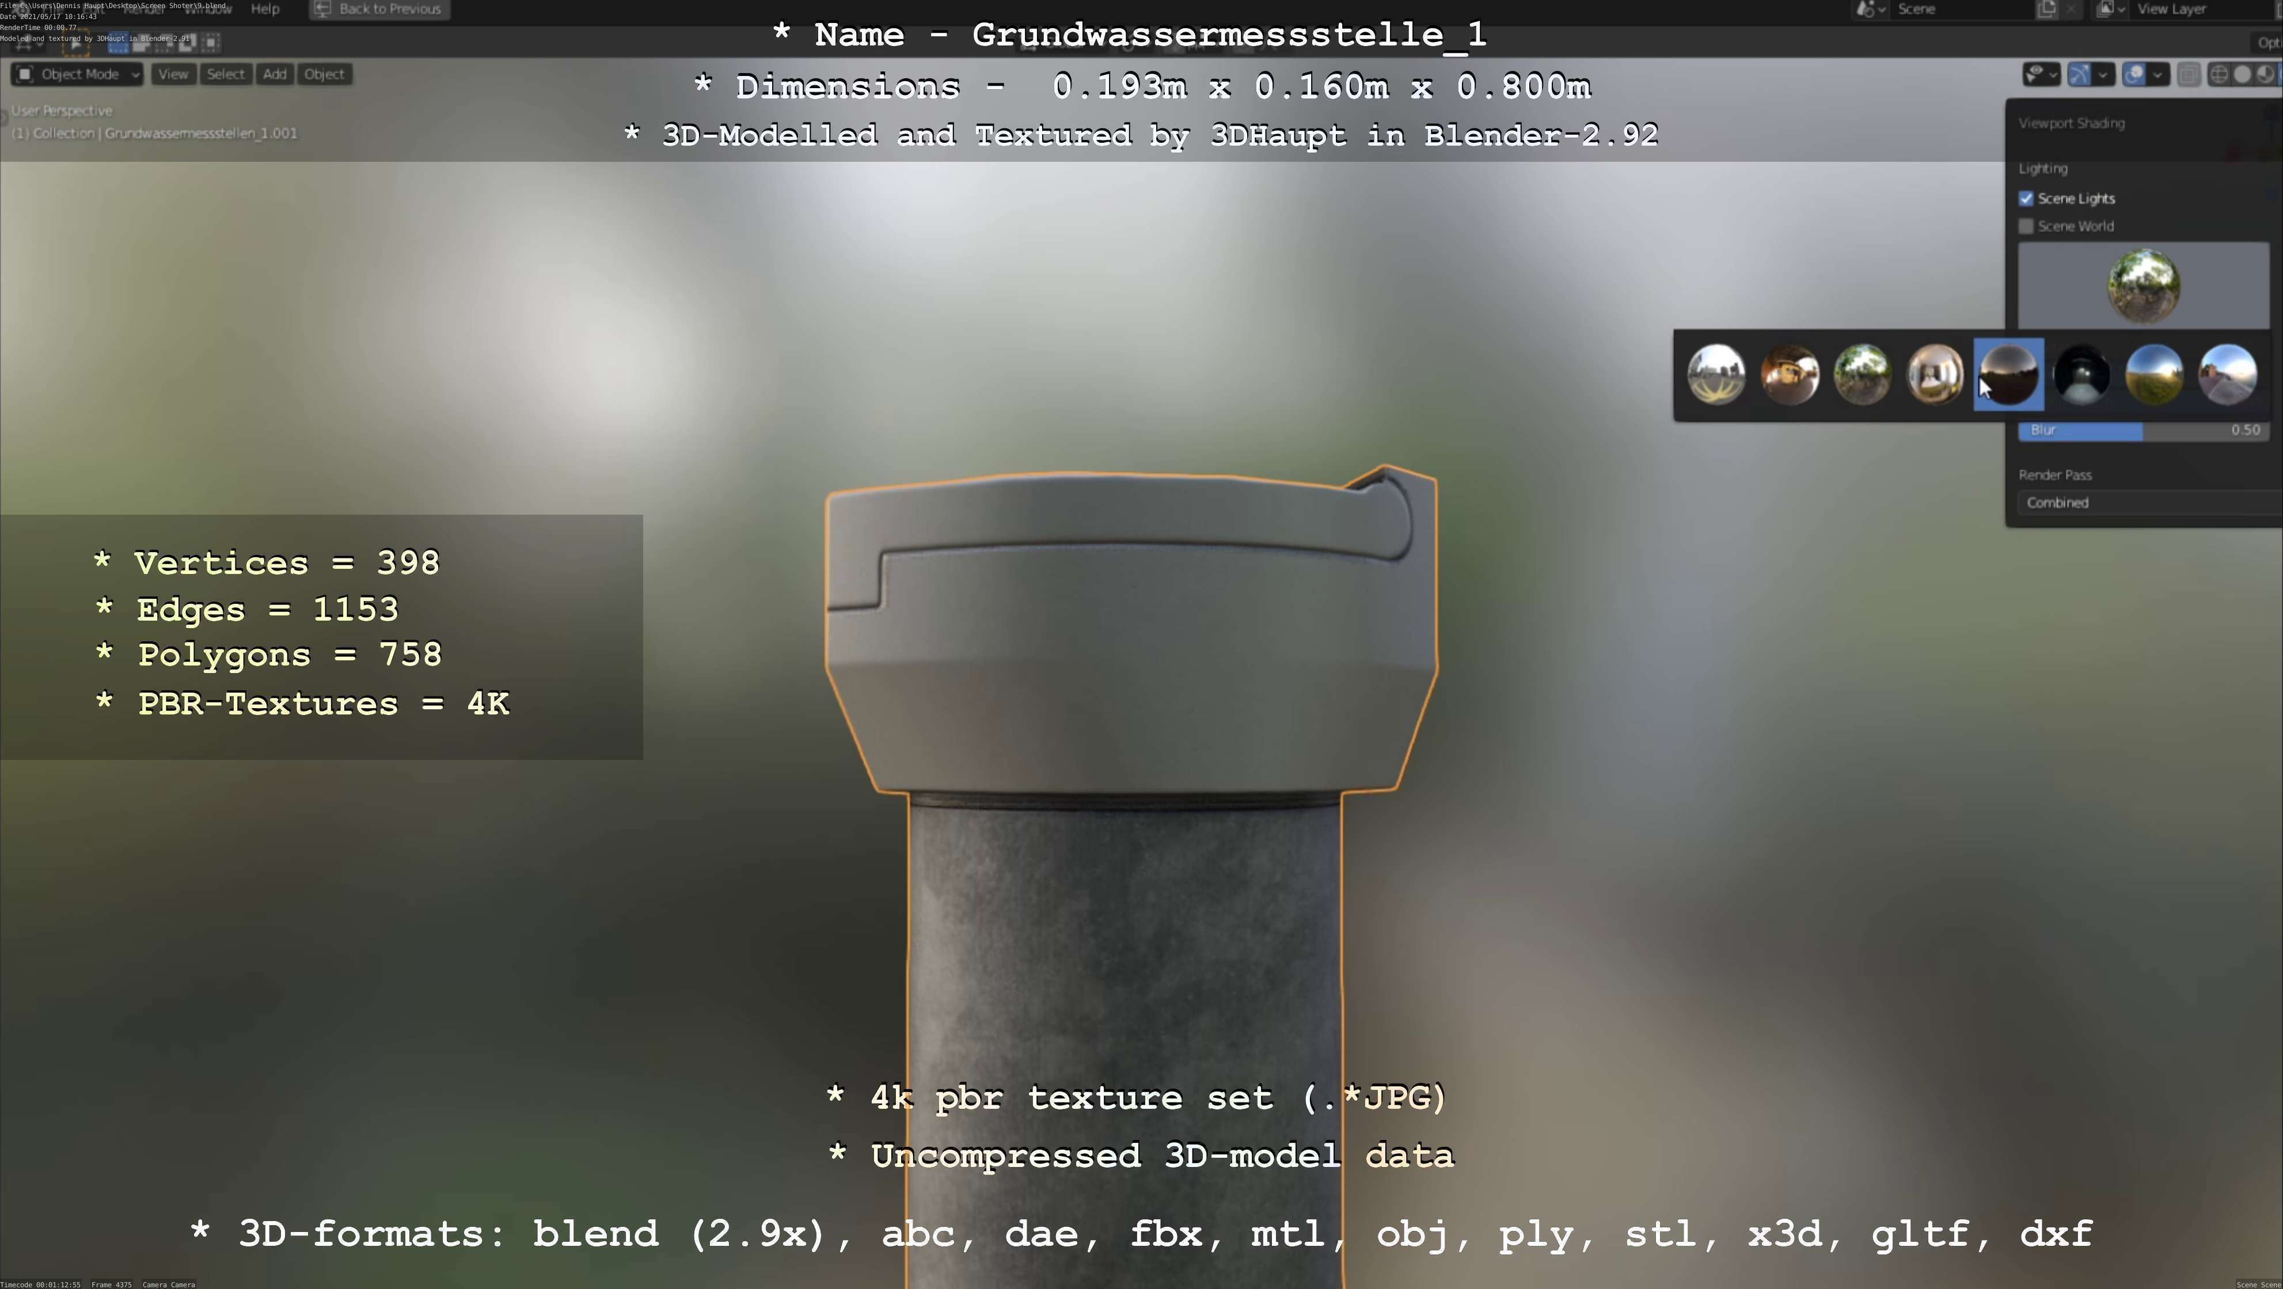Viewport: 2283px width, 1289px height.
Task: Enable the Scene World checkbox
Action: point(2026,226)
